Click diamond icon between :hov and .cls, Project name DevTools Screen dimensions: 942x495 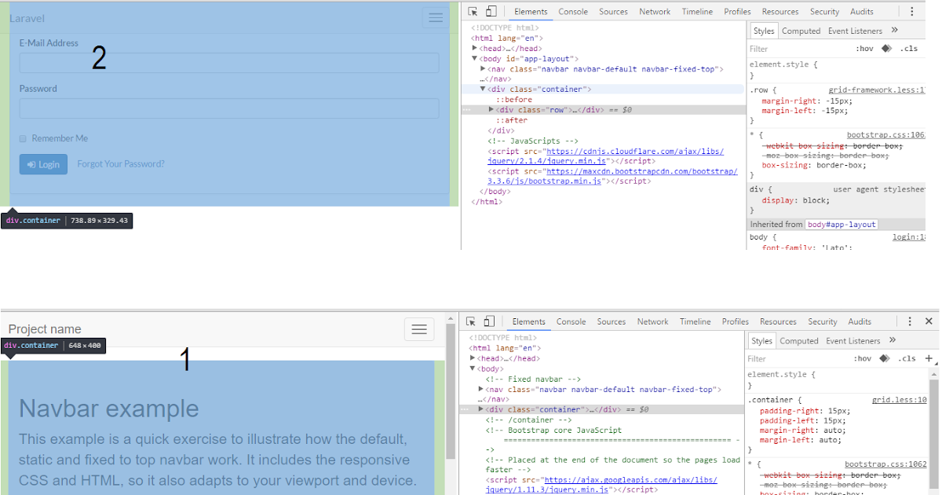(x=885, y=358)
